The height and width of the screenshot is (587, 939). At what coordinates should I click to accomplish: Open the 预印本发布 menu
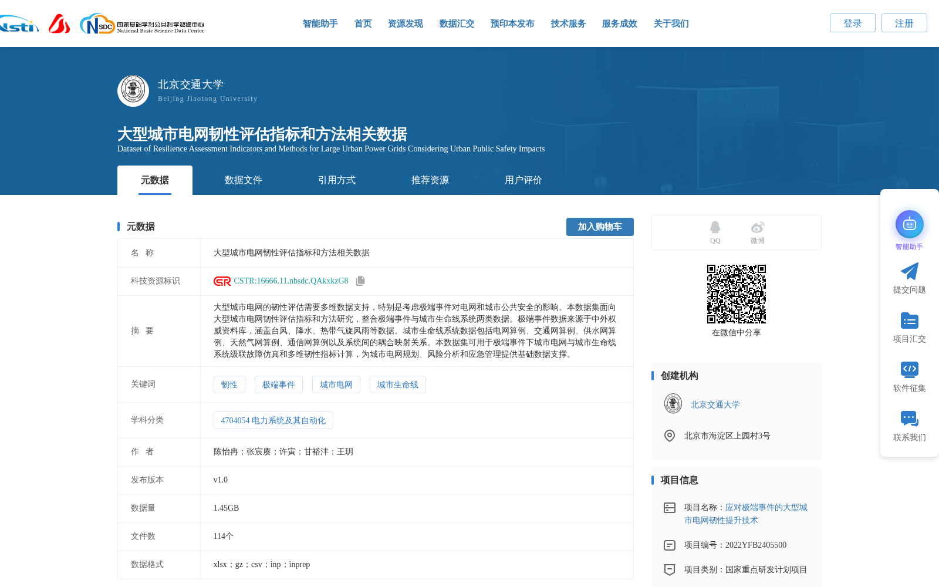click(512, 23)
